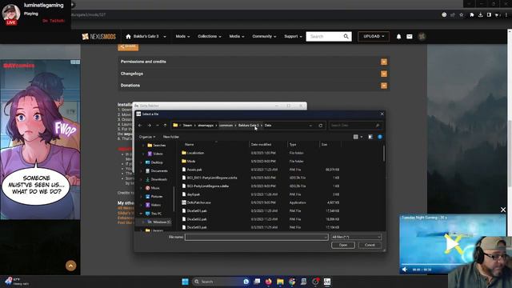Collapse the This PC tree node
Image resolution: width=512 pixels, height=288 pixels.
point(142,214)
